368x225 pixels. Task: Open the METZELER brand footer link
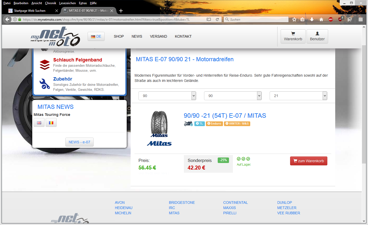tap(287, 208)
